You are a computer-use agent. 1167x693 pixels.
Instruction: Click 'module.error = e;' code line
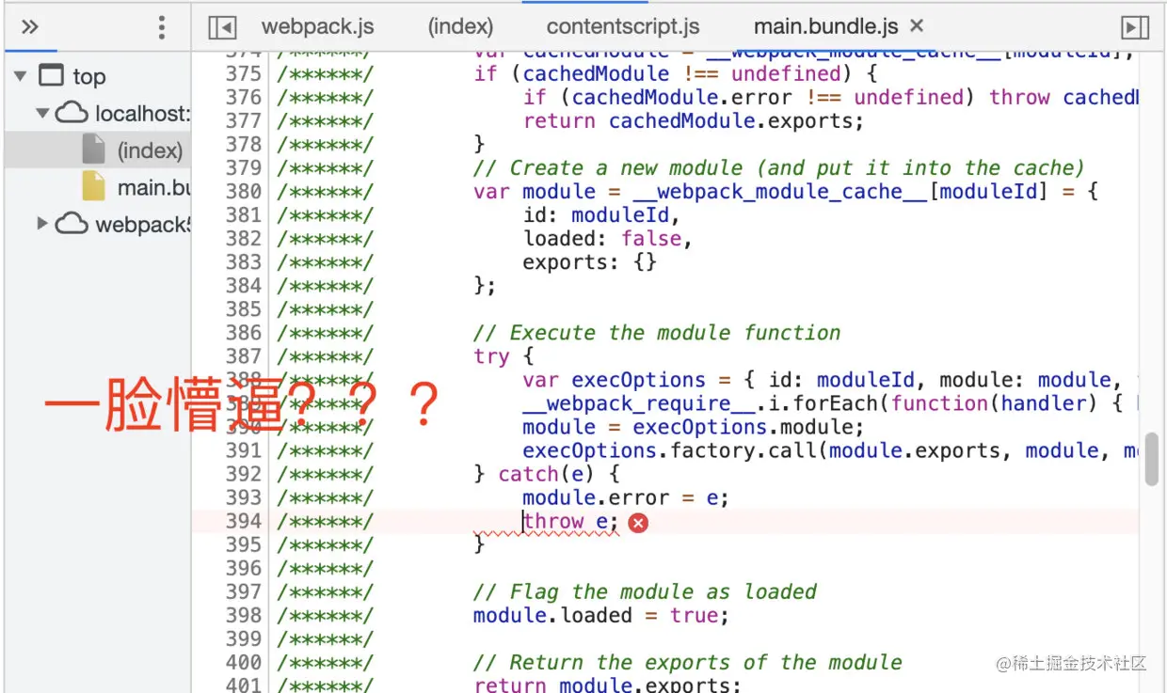(x=626, y=497)
